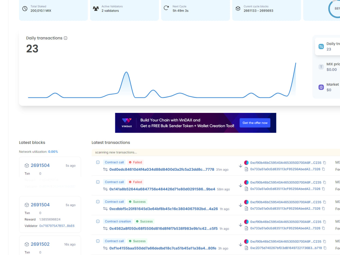Click the VinDAX logo in the banner

tap(126, 123)
